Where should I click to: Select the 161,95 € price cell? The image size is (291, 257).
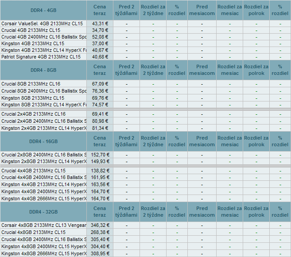100,177
